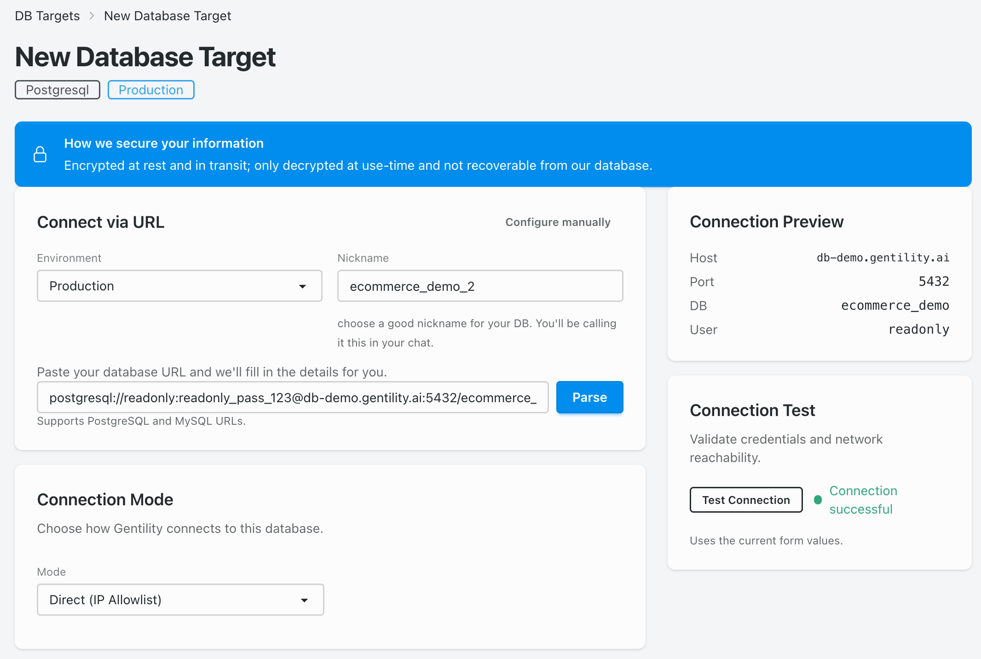Open the Environment dropdown showing Production
The height and width of the screenshot is (659, 981).
click(179, 286)
